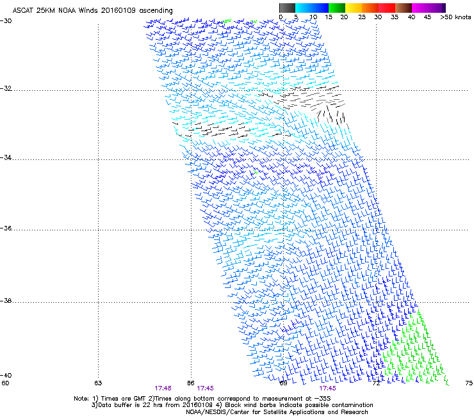This screenshot has height=416, width=474.
Task: Select the -36 latitude axis label
Action: (6, 228)
